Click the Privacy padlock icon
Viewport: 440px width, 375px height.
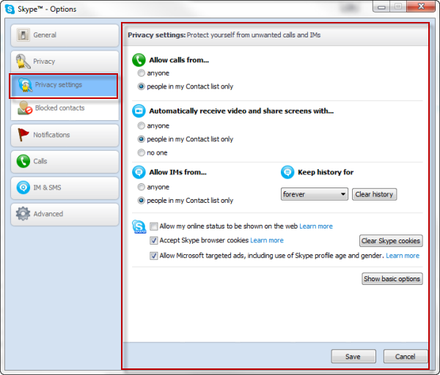pyautogui.click(x=23, y=62)
